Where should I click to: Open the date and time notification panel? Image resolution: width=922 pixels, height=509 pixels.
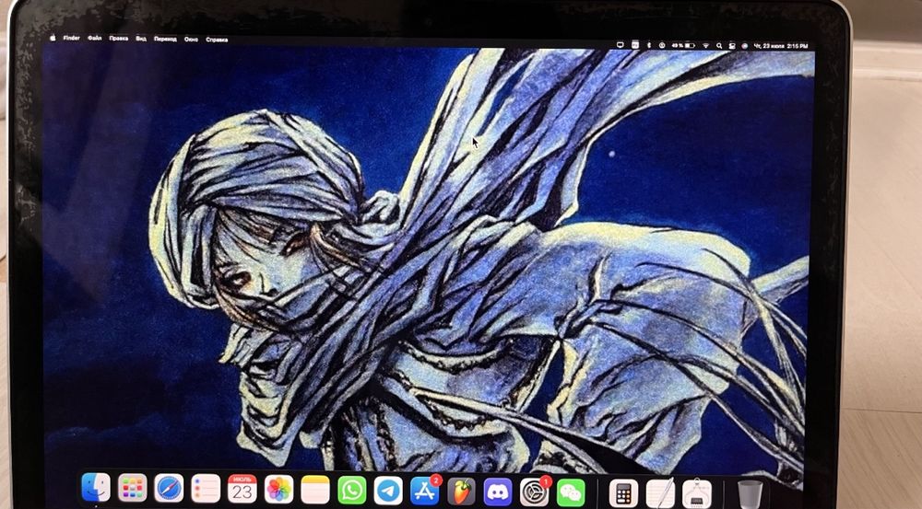(781, 46)
